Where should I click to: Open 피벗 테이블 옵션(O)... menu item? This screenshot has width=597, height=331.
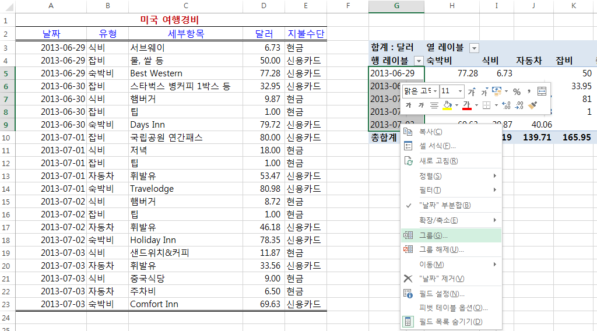tap(451, 308)
